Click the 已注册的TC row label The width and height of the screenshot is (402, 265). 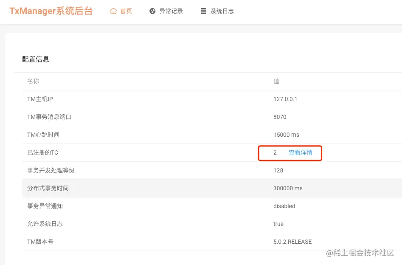[42, 152]
